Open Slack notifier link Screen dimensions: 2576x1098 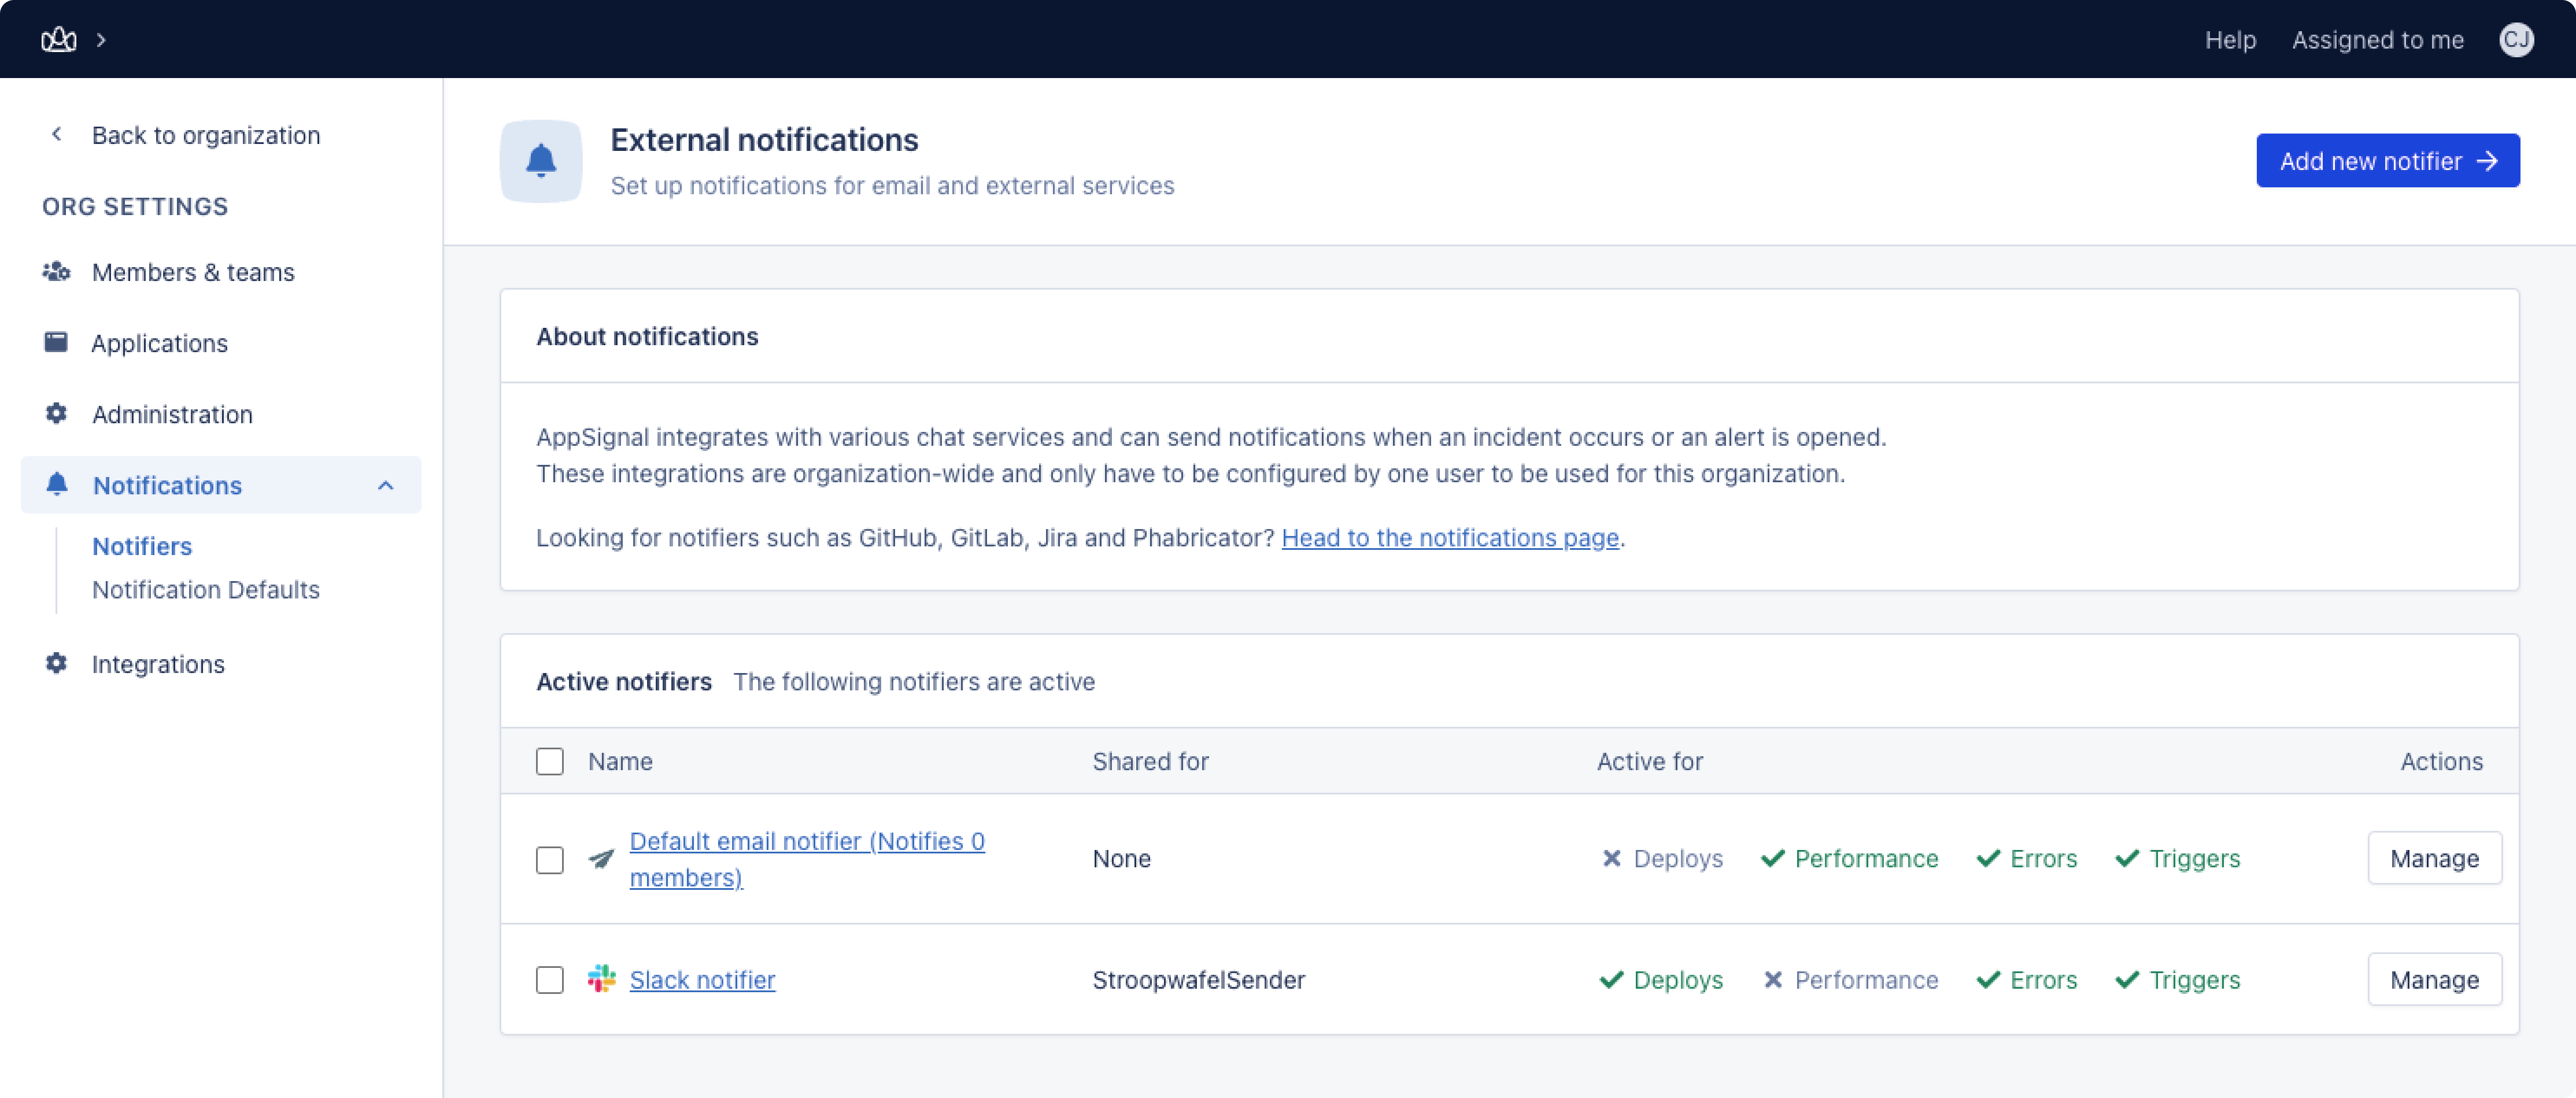(x=702, y=980)
